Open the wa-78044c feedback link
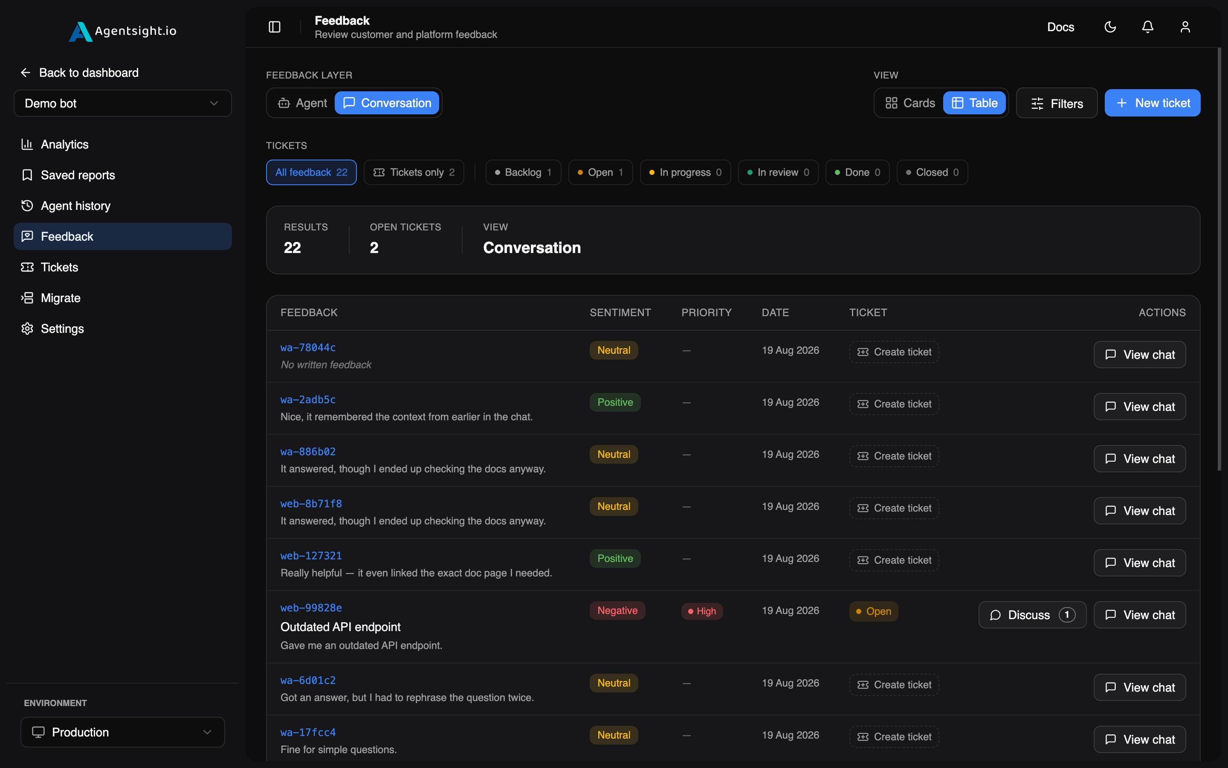The image size is (1228, 768). click(308, 347)
